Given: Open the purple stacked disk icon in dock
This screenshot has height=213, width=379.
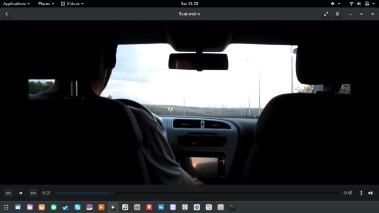Looking at the screenshot, I should tap(89, 207).
